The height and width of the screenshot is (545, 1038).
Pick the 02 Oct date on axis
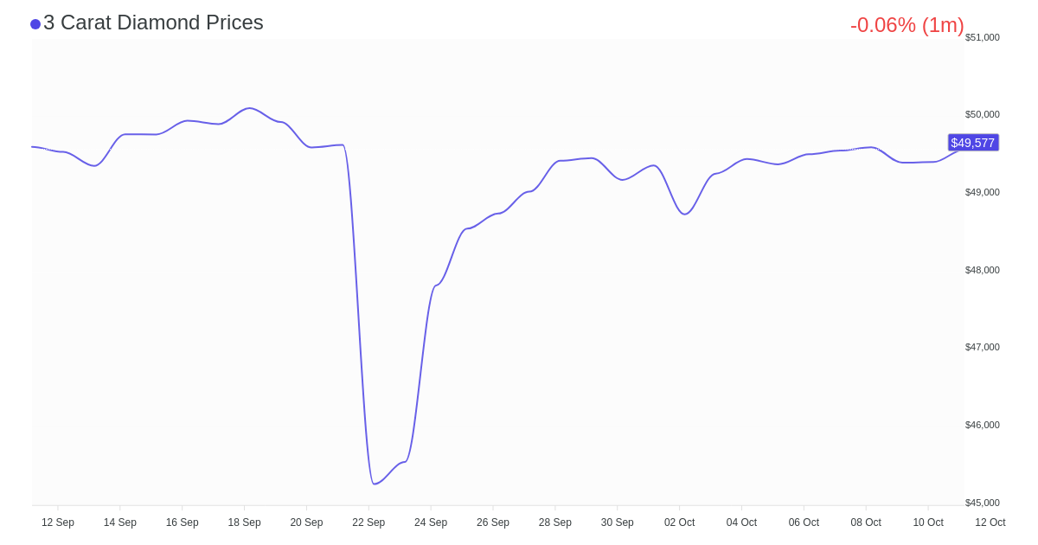click(x=679, y=523)
